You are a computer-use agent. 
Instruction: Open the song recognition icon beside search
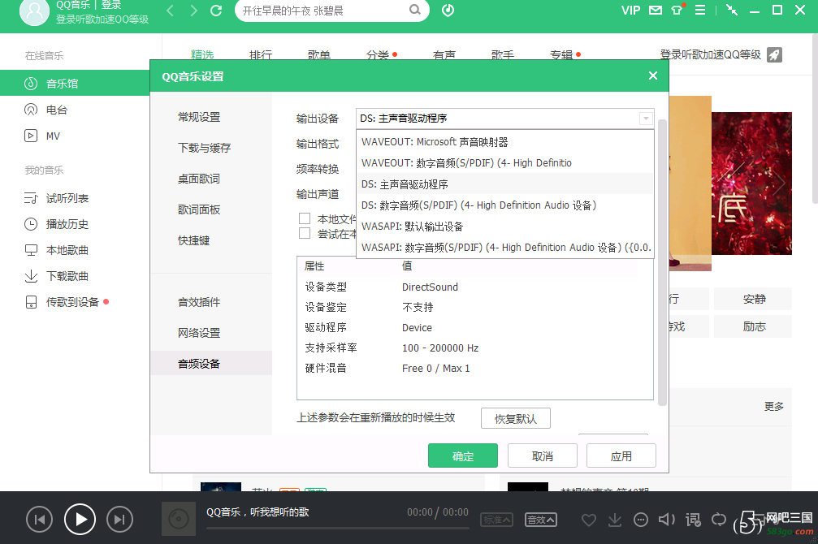click(x=448, y=10)
